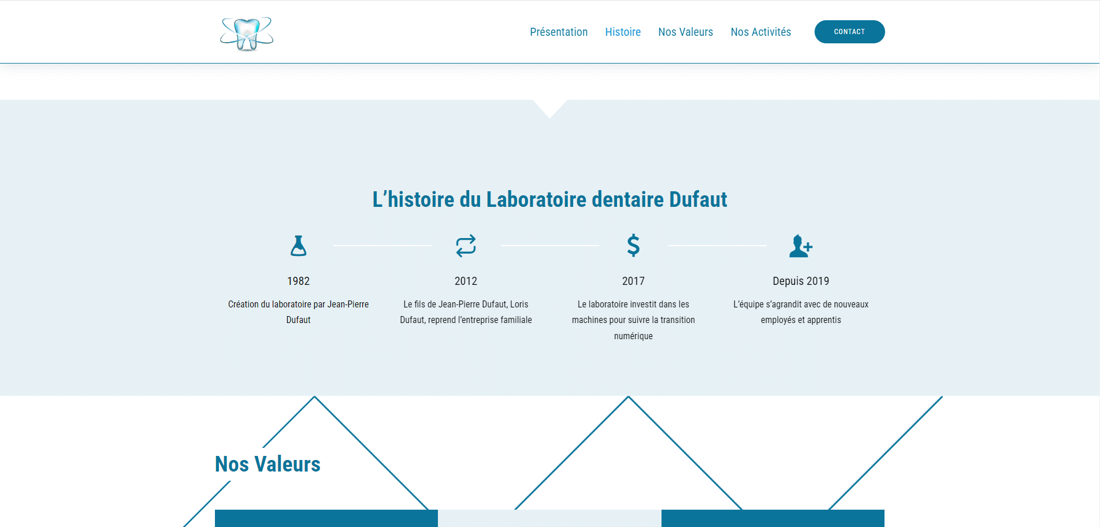Click the tooth logo in the header
Image resolution: width=1100 pixels, height=527 pixels.
coord(247,34)
